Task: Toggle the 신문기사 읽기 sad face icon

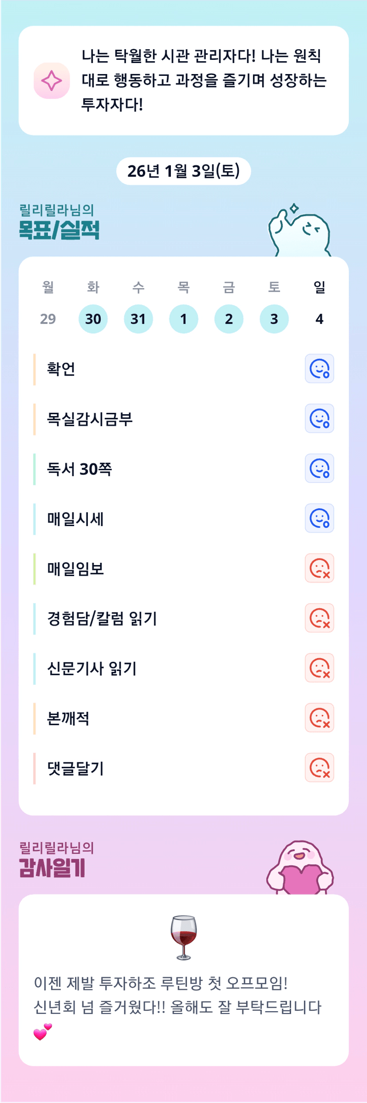Action: [319, 668]
